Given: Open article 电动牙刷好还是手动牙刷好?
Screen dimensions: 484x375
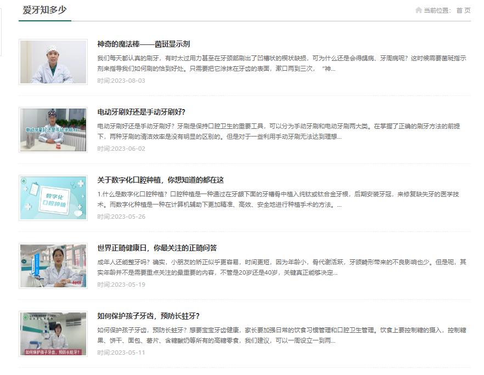Looking at the screenshot, I should click(141, 112).
